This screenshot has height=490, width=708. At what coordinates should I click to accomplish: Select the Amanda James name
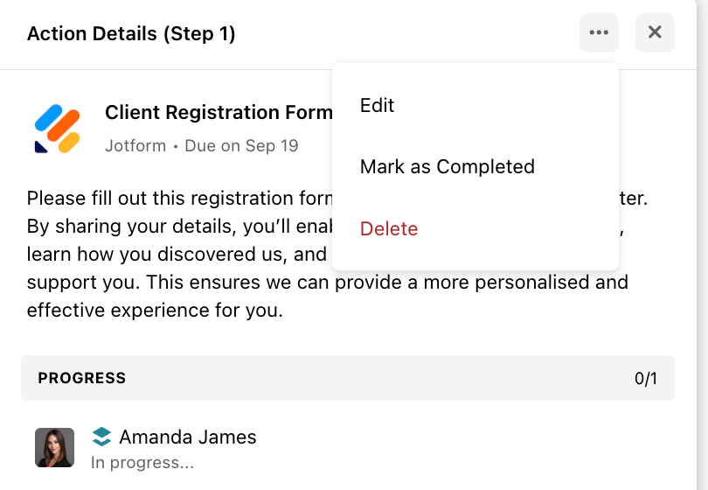pos(188,437)
